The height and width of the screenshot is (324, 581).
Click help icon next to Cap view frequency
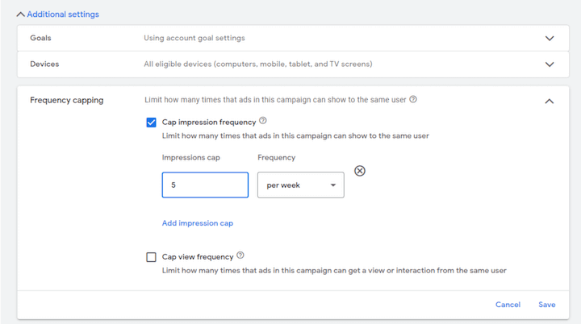[x=240, y=255]
